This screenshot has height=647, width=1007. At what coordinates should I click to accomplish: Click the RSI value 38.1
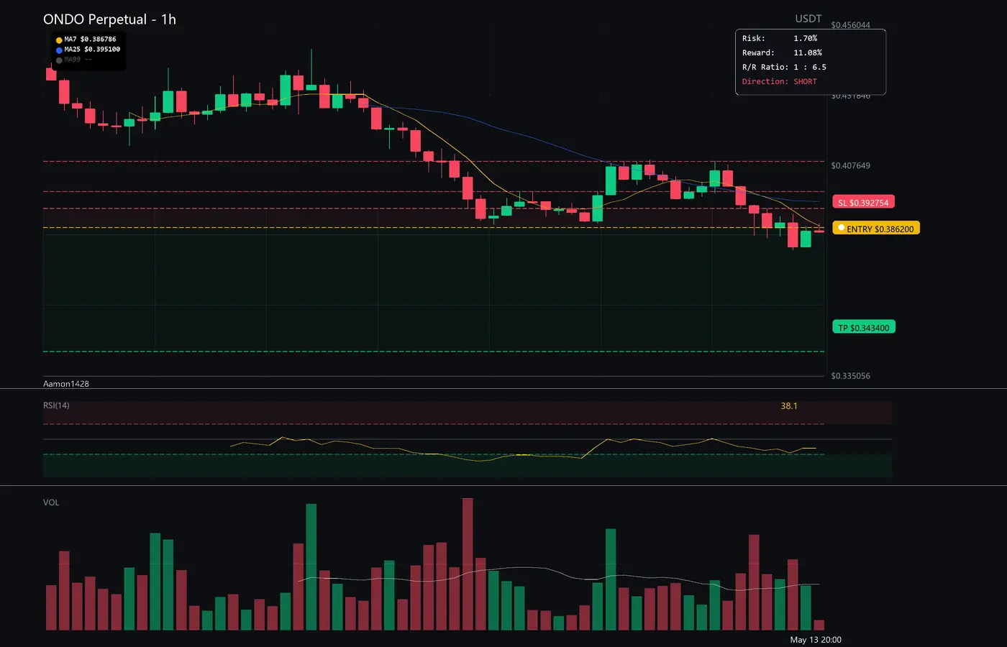(x=789, y=406)
